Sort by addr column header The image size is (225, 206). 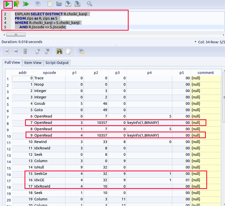pyautogui.click(x=23, y=73)
